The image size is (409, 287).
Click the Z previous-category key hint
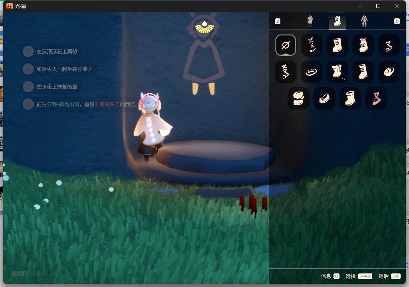(x=278, y=22)
